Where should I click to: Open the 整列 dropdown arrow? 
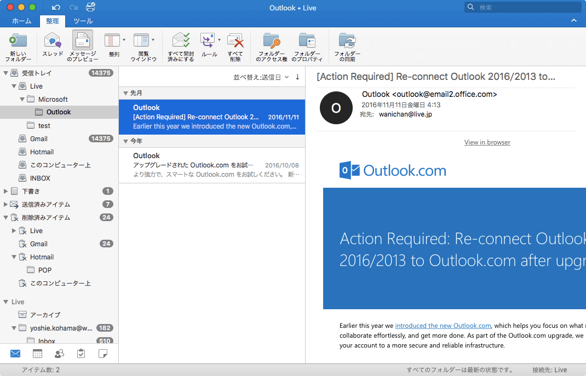[x=124, y=39]
